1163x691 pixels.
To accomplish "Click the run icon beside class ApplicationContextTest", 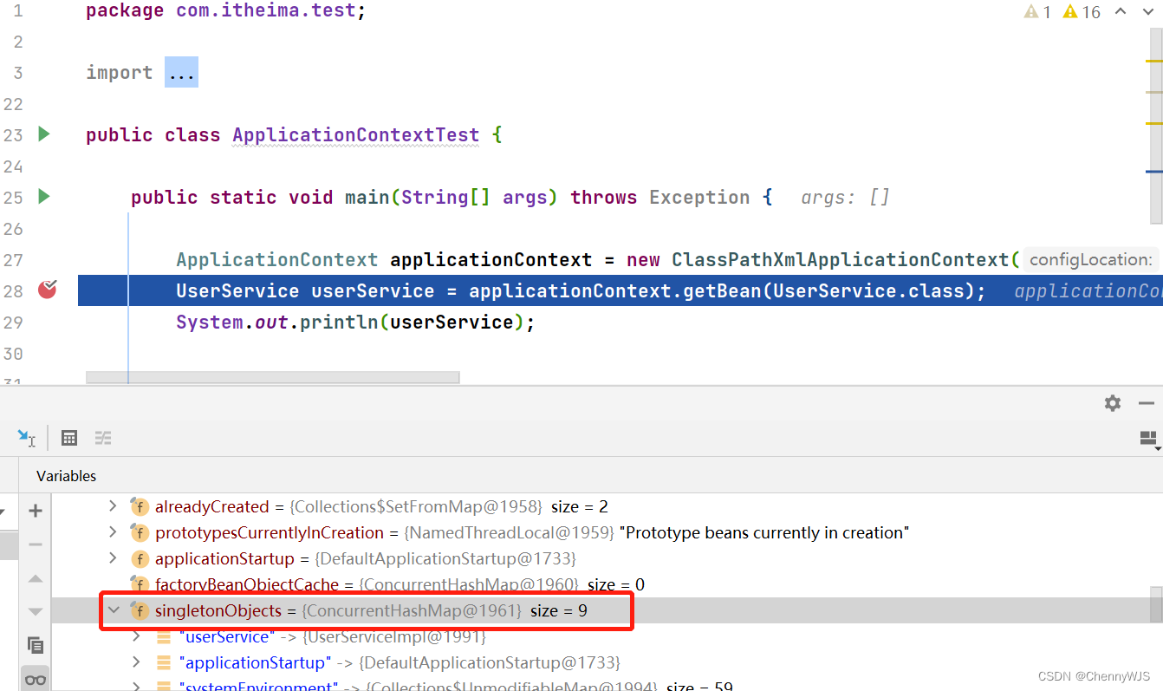I will (43, 134).
